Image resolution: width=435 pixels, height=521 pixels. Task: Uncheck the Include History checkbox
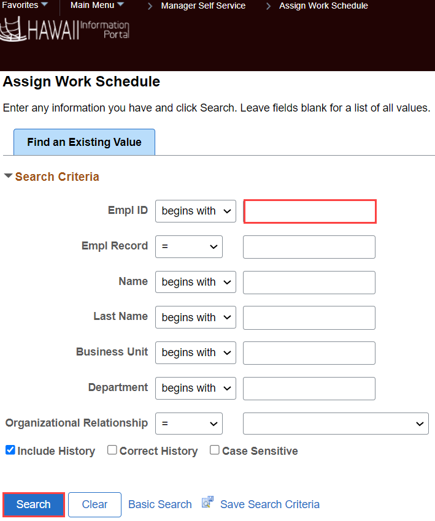click(x=9, y=450)
